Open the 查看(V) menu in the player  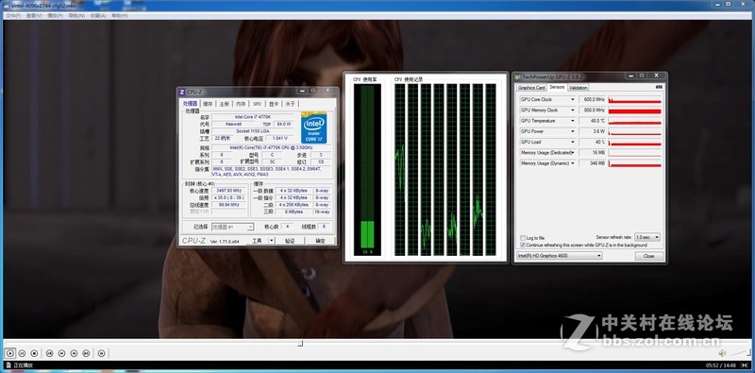pos(34,15)
